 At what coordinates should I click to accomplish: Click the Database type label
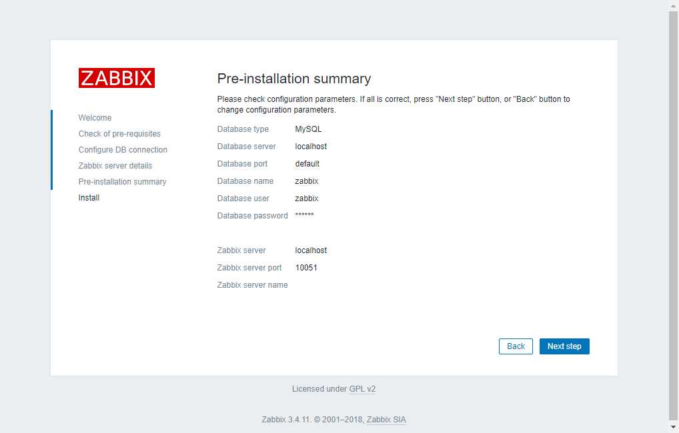pyautogui.click(x=243, y=129)
